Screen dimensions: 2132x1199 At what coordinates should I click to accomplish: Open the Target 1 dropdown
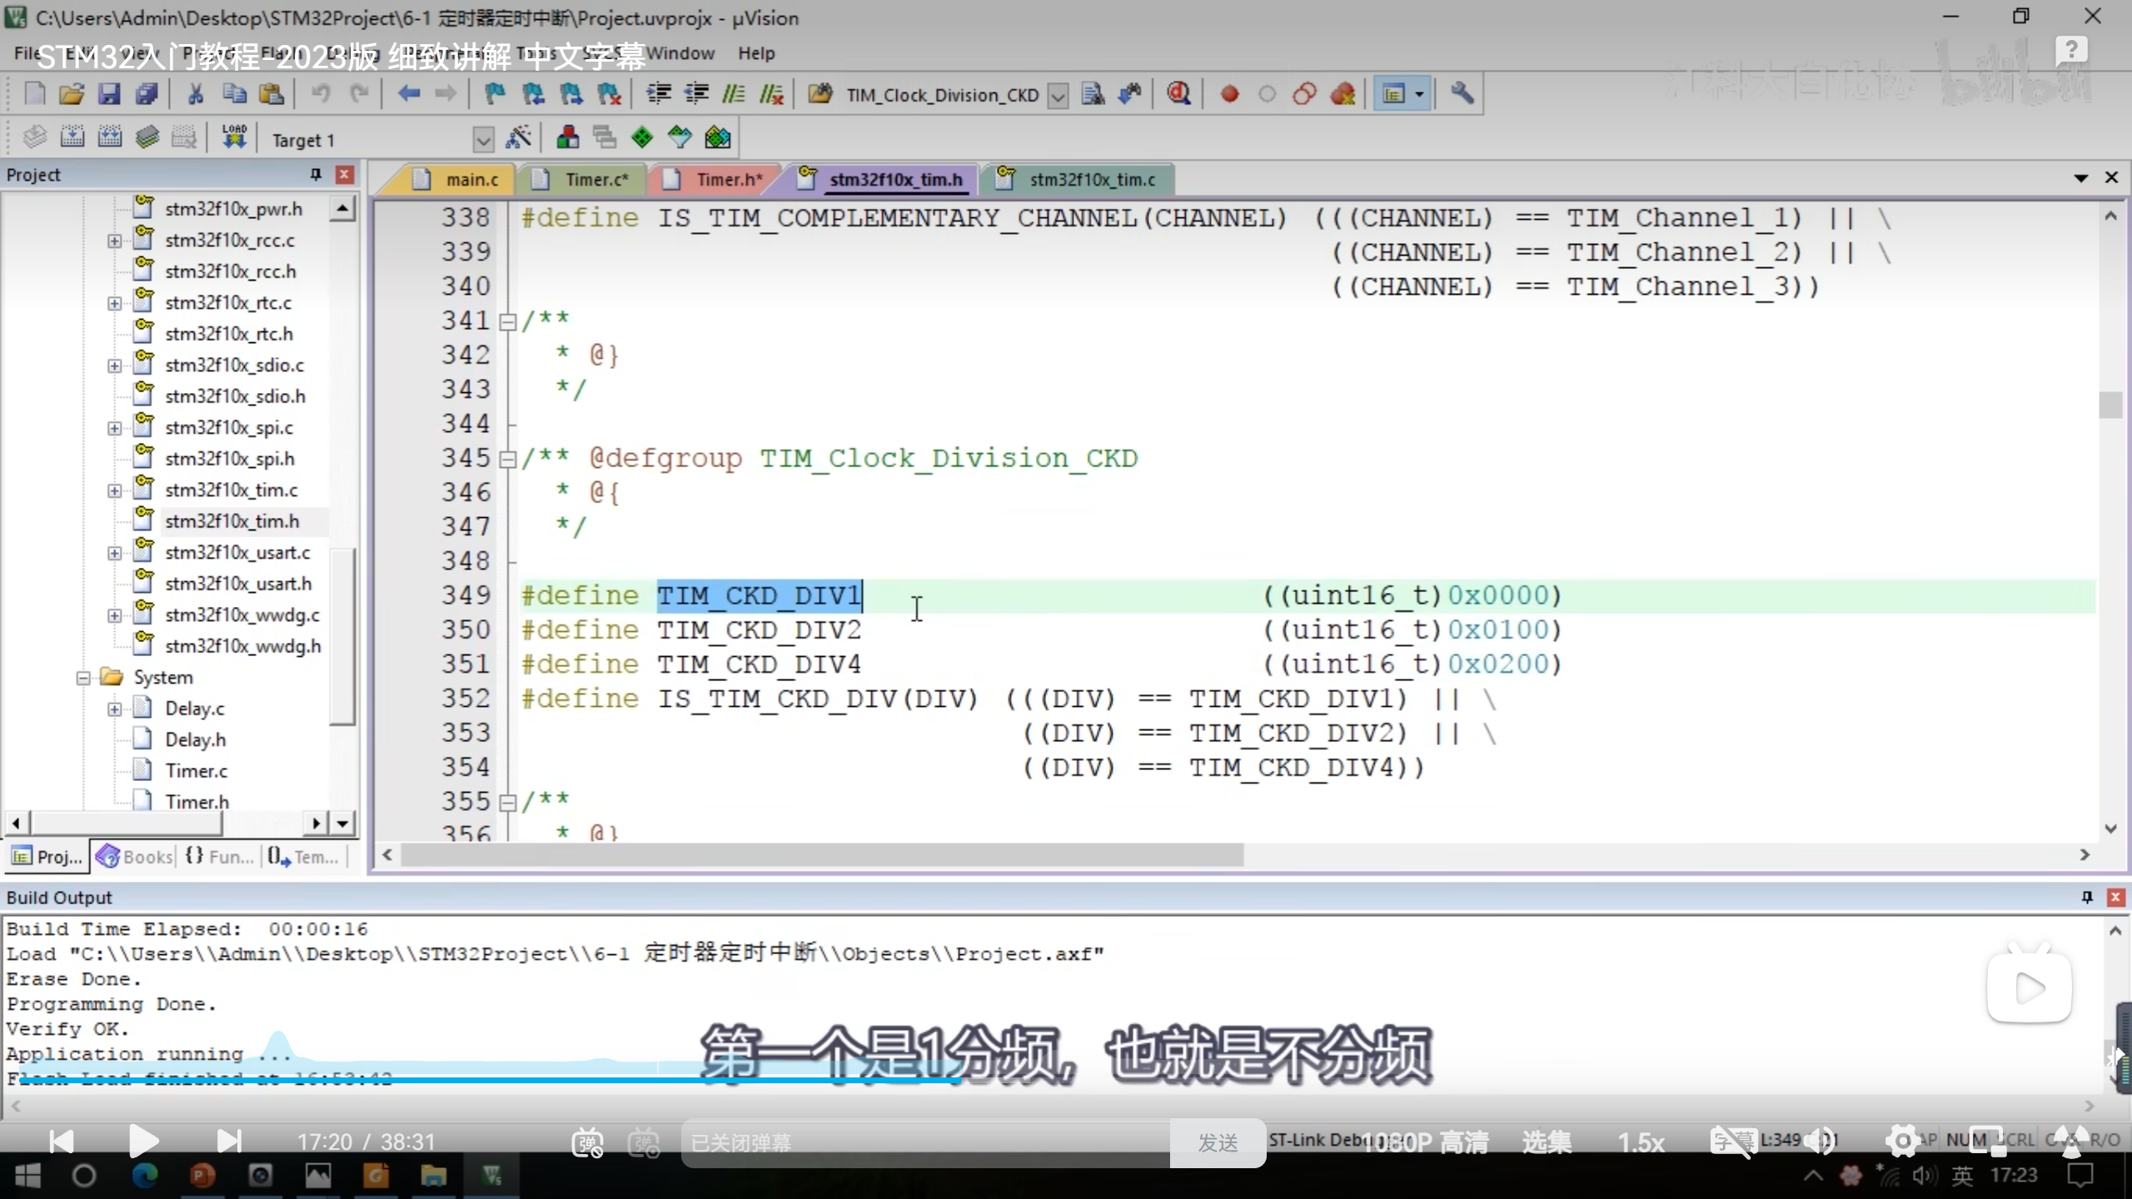click(483, 139)
